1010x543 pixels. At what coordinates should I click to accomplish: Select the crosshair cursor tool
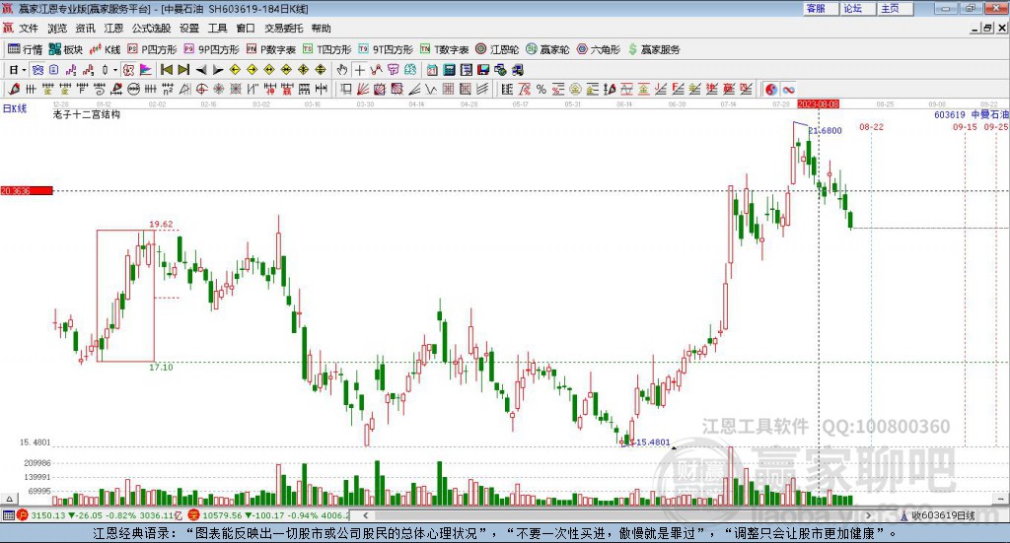(x=359, y=70)
